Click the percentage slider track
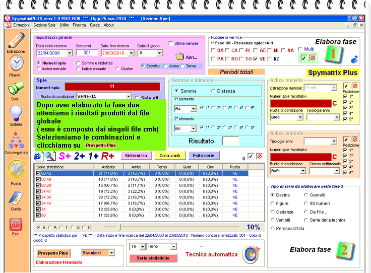This screenshot has width=371, height=273. (x=171, y=227)
